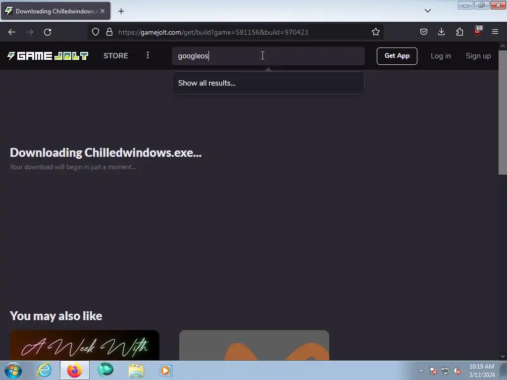Viewport: 507px width, 380px height.
Task: Click the Show desktop strip
Action: 504,371
